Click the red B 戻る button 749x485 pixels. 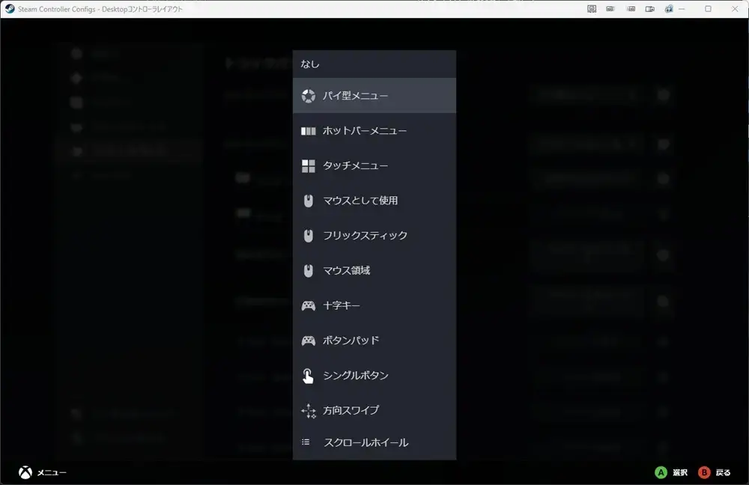(715, 472)
